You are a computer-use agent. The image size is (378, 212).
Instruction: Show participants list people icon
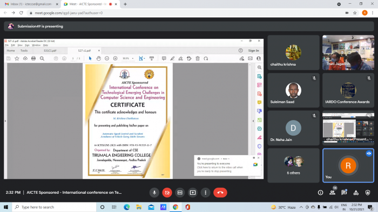[332, 193]
